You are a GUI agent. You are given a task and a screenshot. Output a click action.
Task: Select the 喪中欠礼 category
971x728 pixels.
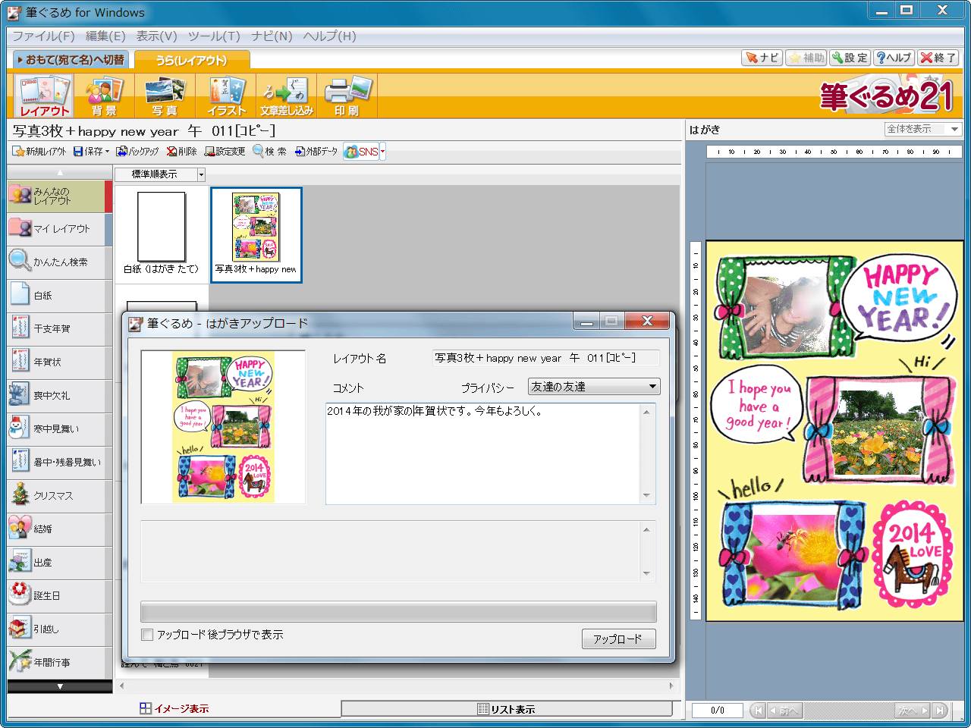pyautogui.click(x=60, y=396)
